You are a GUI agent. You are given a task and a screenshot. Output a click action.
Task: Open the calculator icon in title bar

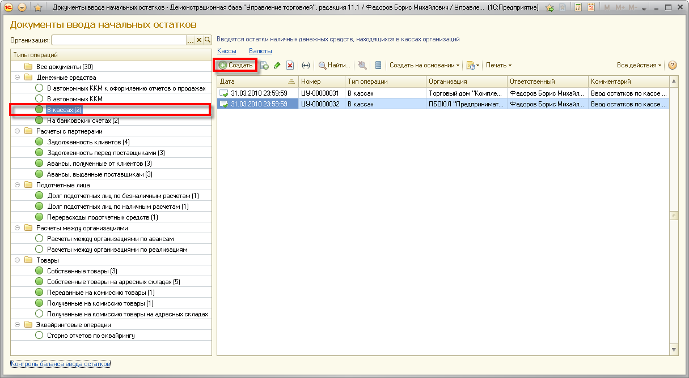coord(578,8)
